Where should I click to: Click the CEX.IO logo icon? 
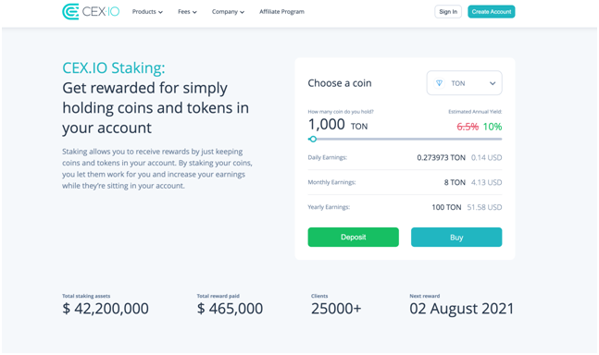point(70,12)
